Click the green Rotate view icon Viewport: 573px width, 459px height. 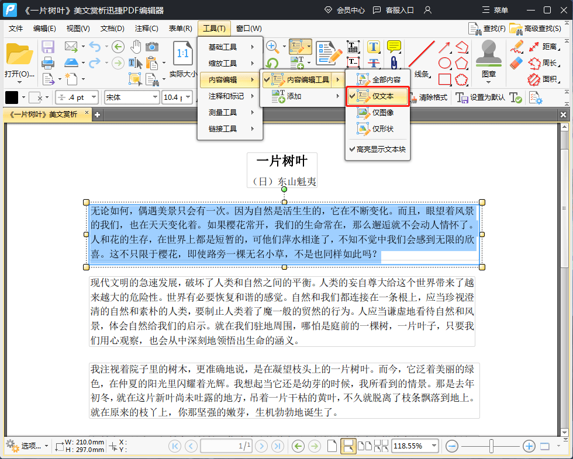[271, 63]
